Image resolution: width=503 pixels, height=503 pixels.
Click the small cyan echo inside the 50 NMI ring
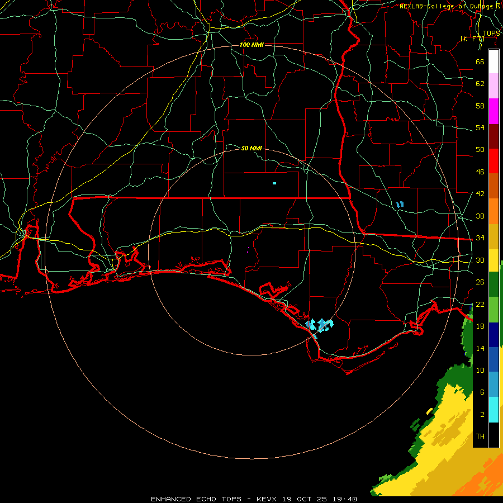tap(274, 183)
